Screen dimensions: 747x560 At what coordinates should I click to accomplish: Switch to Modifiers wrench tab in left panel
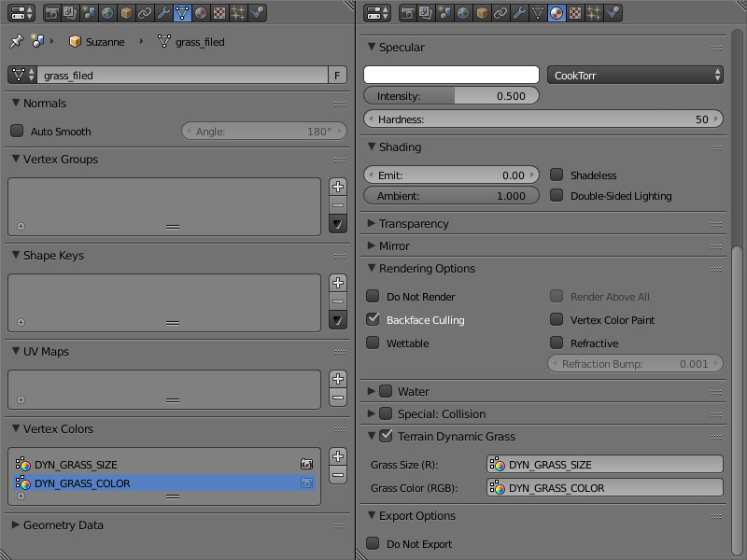163,13
